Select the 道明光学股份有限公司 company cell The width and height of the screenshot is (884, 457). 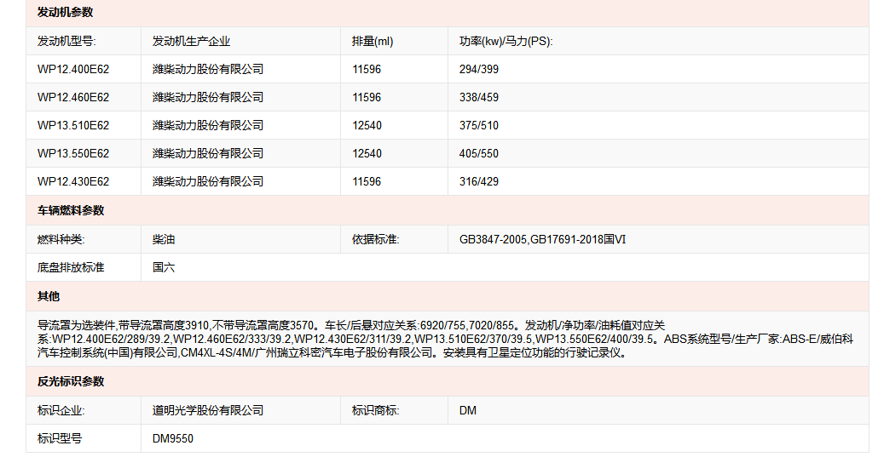pyautogui.click(x=208, y=410)
